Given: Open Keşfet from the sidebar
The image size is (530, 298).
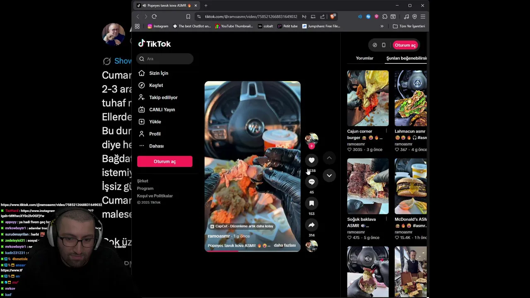Looking at the screenshot, I should click(x=151, y=85).
